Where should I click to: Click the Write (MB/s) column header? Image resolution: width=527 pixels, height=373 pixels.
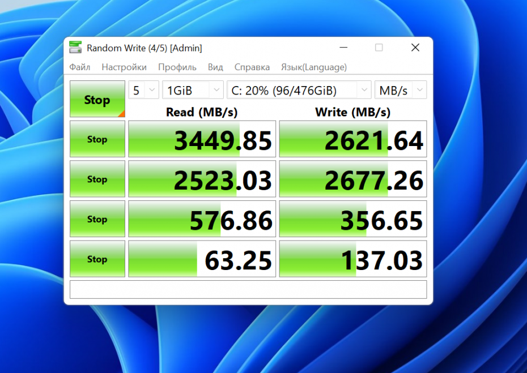[x=352, y=112]
